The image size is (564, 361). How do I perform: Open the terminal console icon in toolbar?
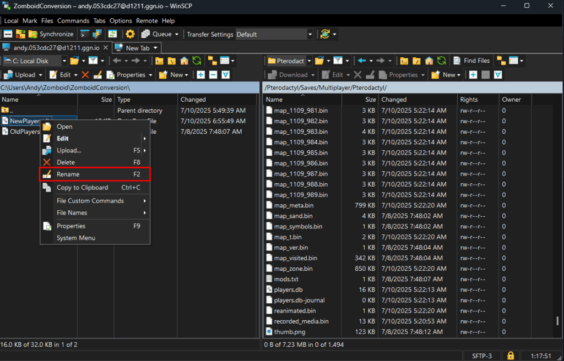pyautogui.click(x=84, y=34)
